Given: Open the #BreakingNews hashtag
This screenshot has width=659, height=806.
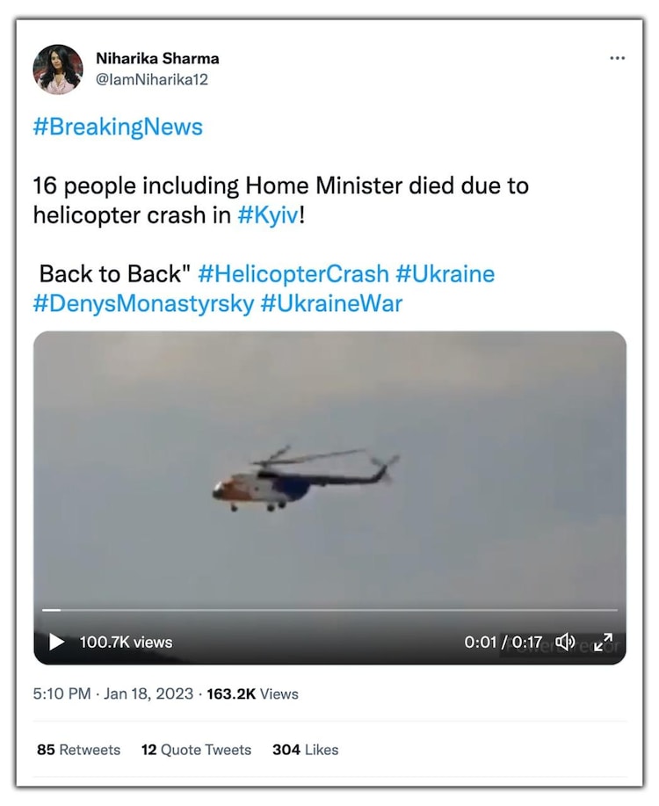Looking at the screenshot, I should click(x=118, y=127).
